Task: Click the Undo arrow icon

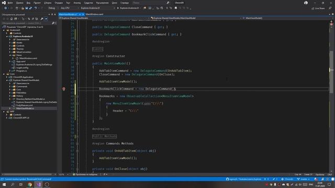Action: [36, 8]
